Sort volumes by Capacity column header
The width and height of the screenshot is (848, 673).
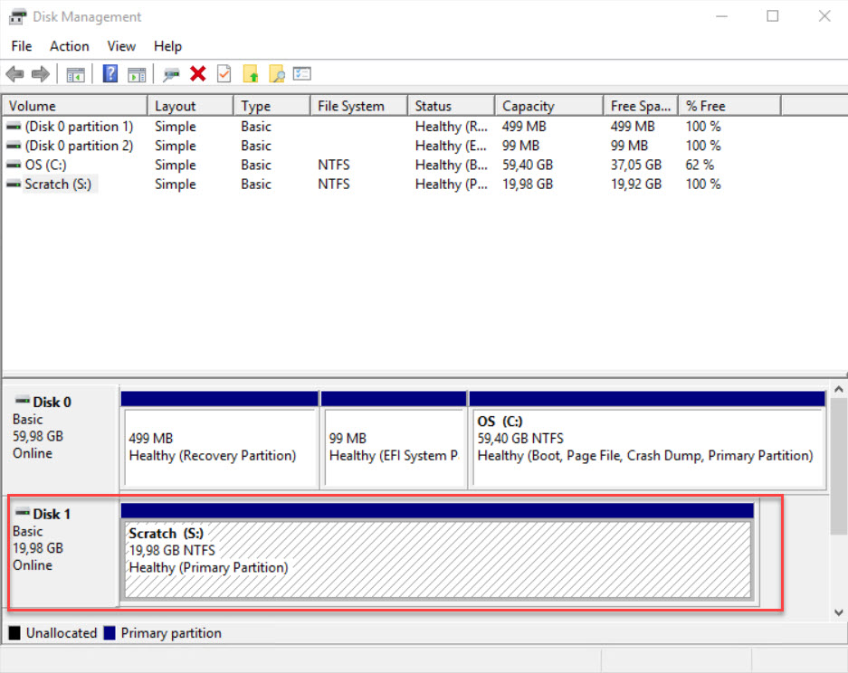(x=529, y=106)
